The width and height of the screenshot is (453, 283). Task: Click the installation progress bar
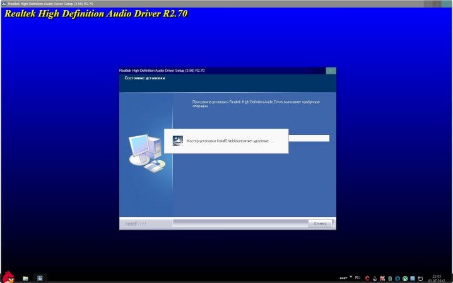(x=309, y=138)
